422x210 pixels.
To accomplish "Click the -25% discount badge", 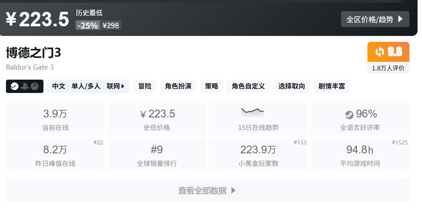I will [88, 25].
